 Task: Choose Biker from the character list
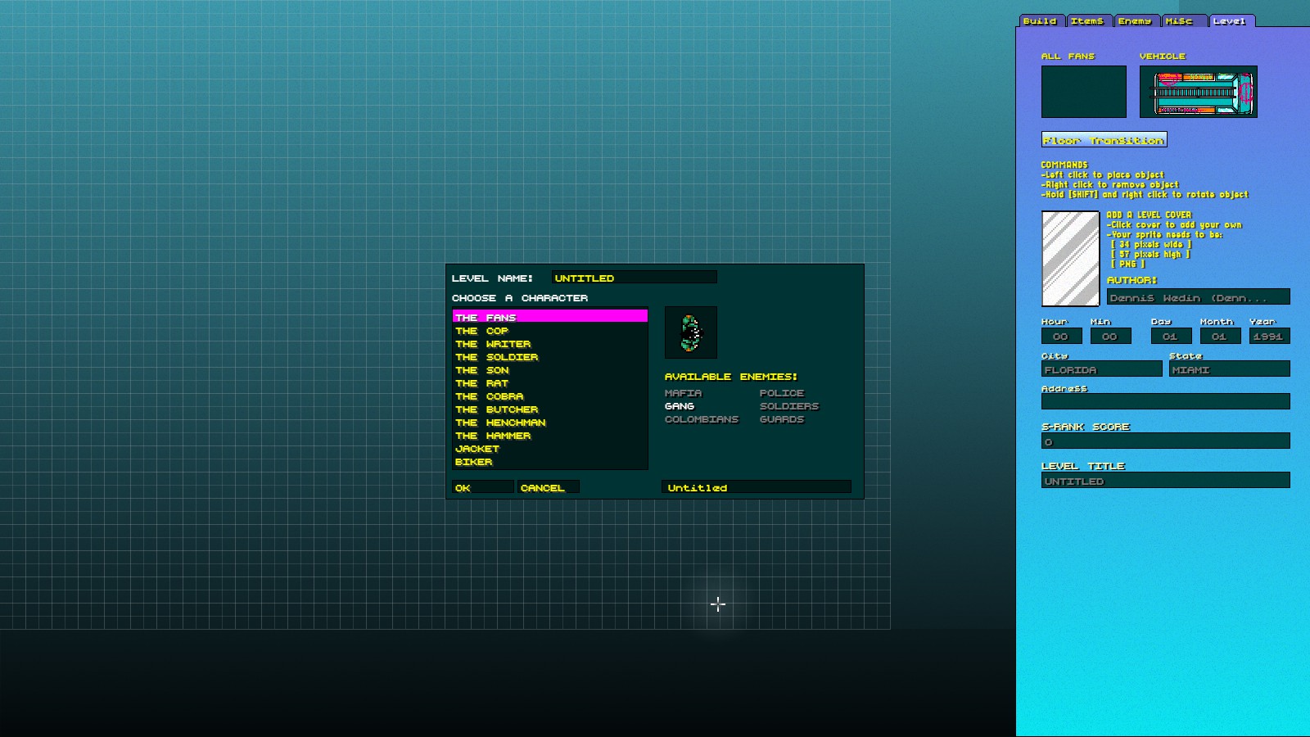pos(474,462)
